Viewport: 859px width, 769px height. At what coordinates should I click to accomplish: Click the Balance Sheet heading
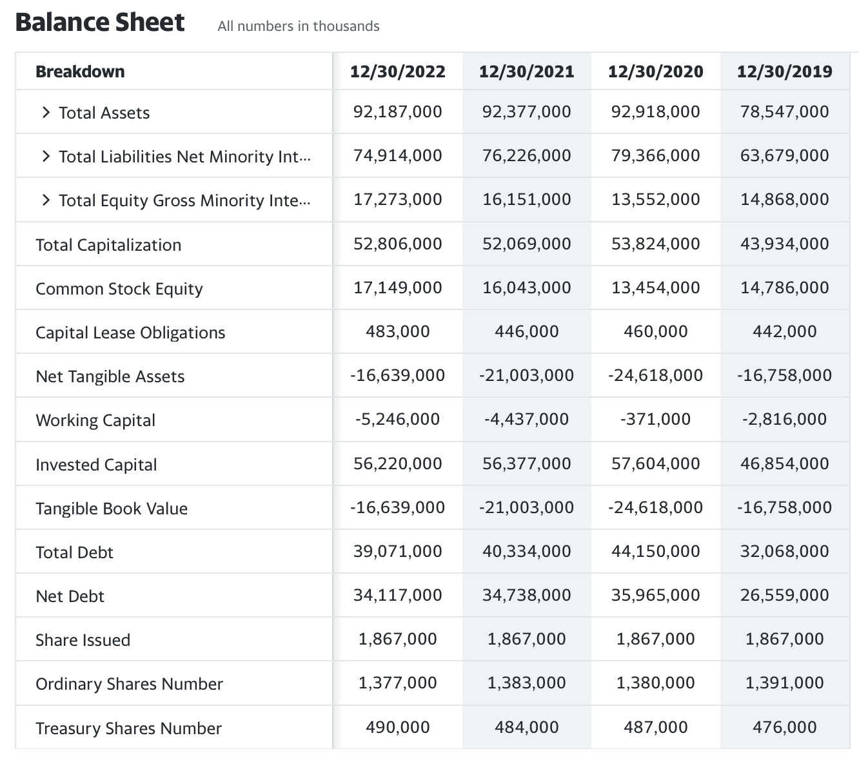click(x=100, y=23)
